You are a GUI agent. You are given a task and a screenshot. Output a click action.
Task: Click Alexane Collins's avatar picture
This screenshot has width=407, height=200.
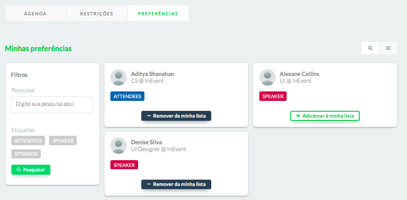[268, 77]
